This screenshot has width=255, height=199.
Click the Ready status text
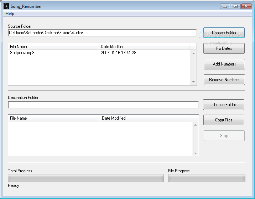click(14, 185)
